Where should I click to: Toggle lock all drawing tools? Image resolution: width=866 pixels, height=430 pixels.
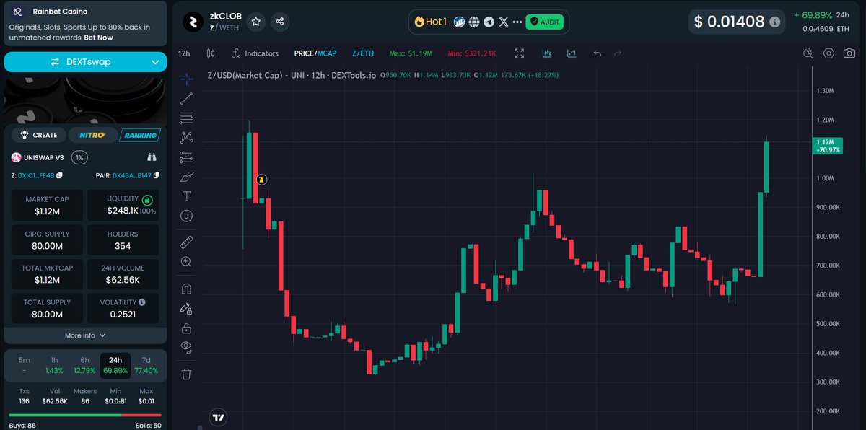pyautogui.click(x=186, y=328)
